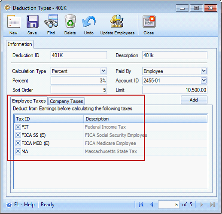Undo changes with the blue arrow icon
Screen dimensions: 222x214
point(89,21)
